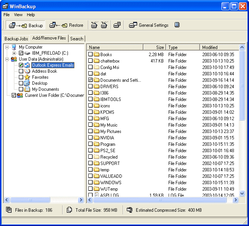Click the Outlook Express Emails icon
Screen dimensions: 249x226
click(x=27, y=65)
